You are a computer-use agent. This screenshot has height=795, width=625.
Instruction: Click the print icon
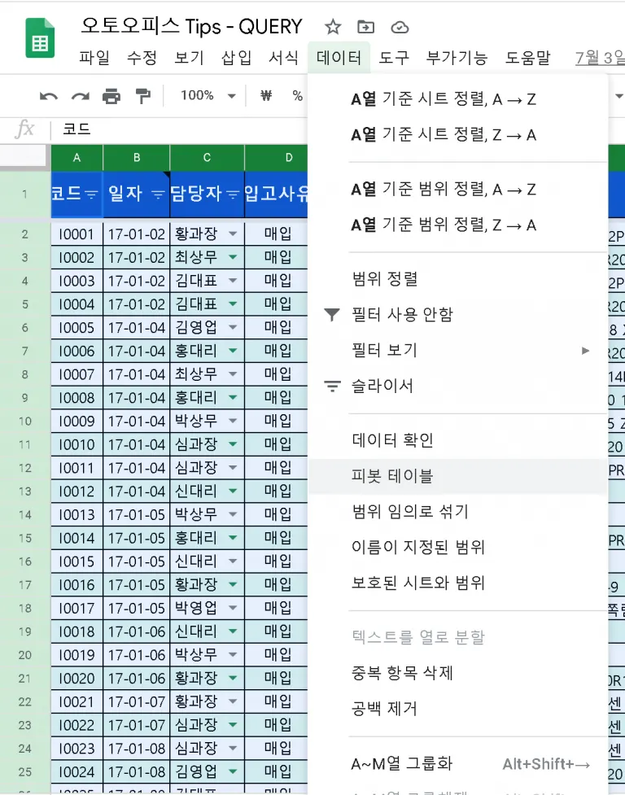[x=111, y=96]
